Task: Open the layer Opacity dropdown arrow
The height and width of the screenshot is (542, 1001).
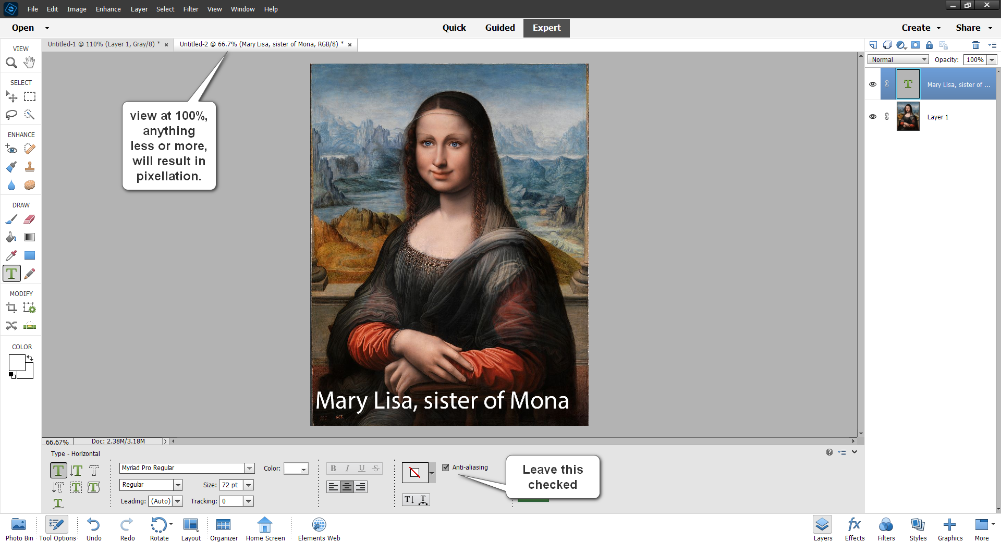Action: click(x=992, y=60)
